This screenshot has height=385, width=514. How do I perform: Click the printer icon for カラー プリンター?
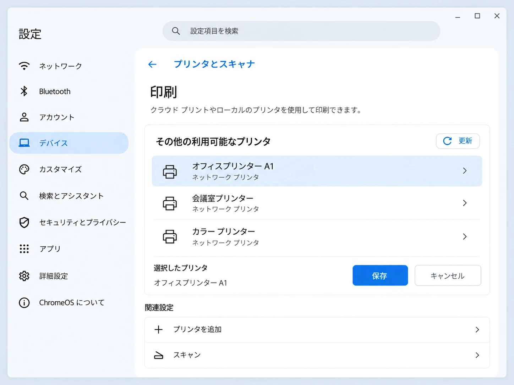coord(170,236)
